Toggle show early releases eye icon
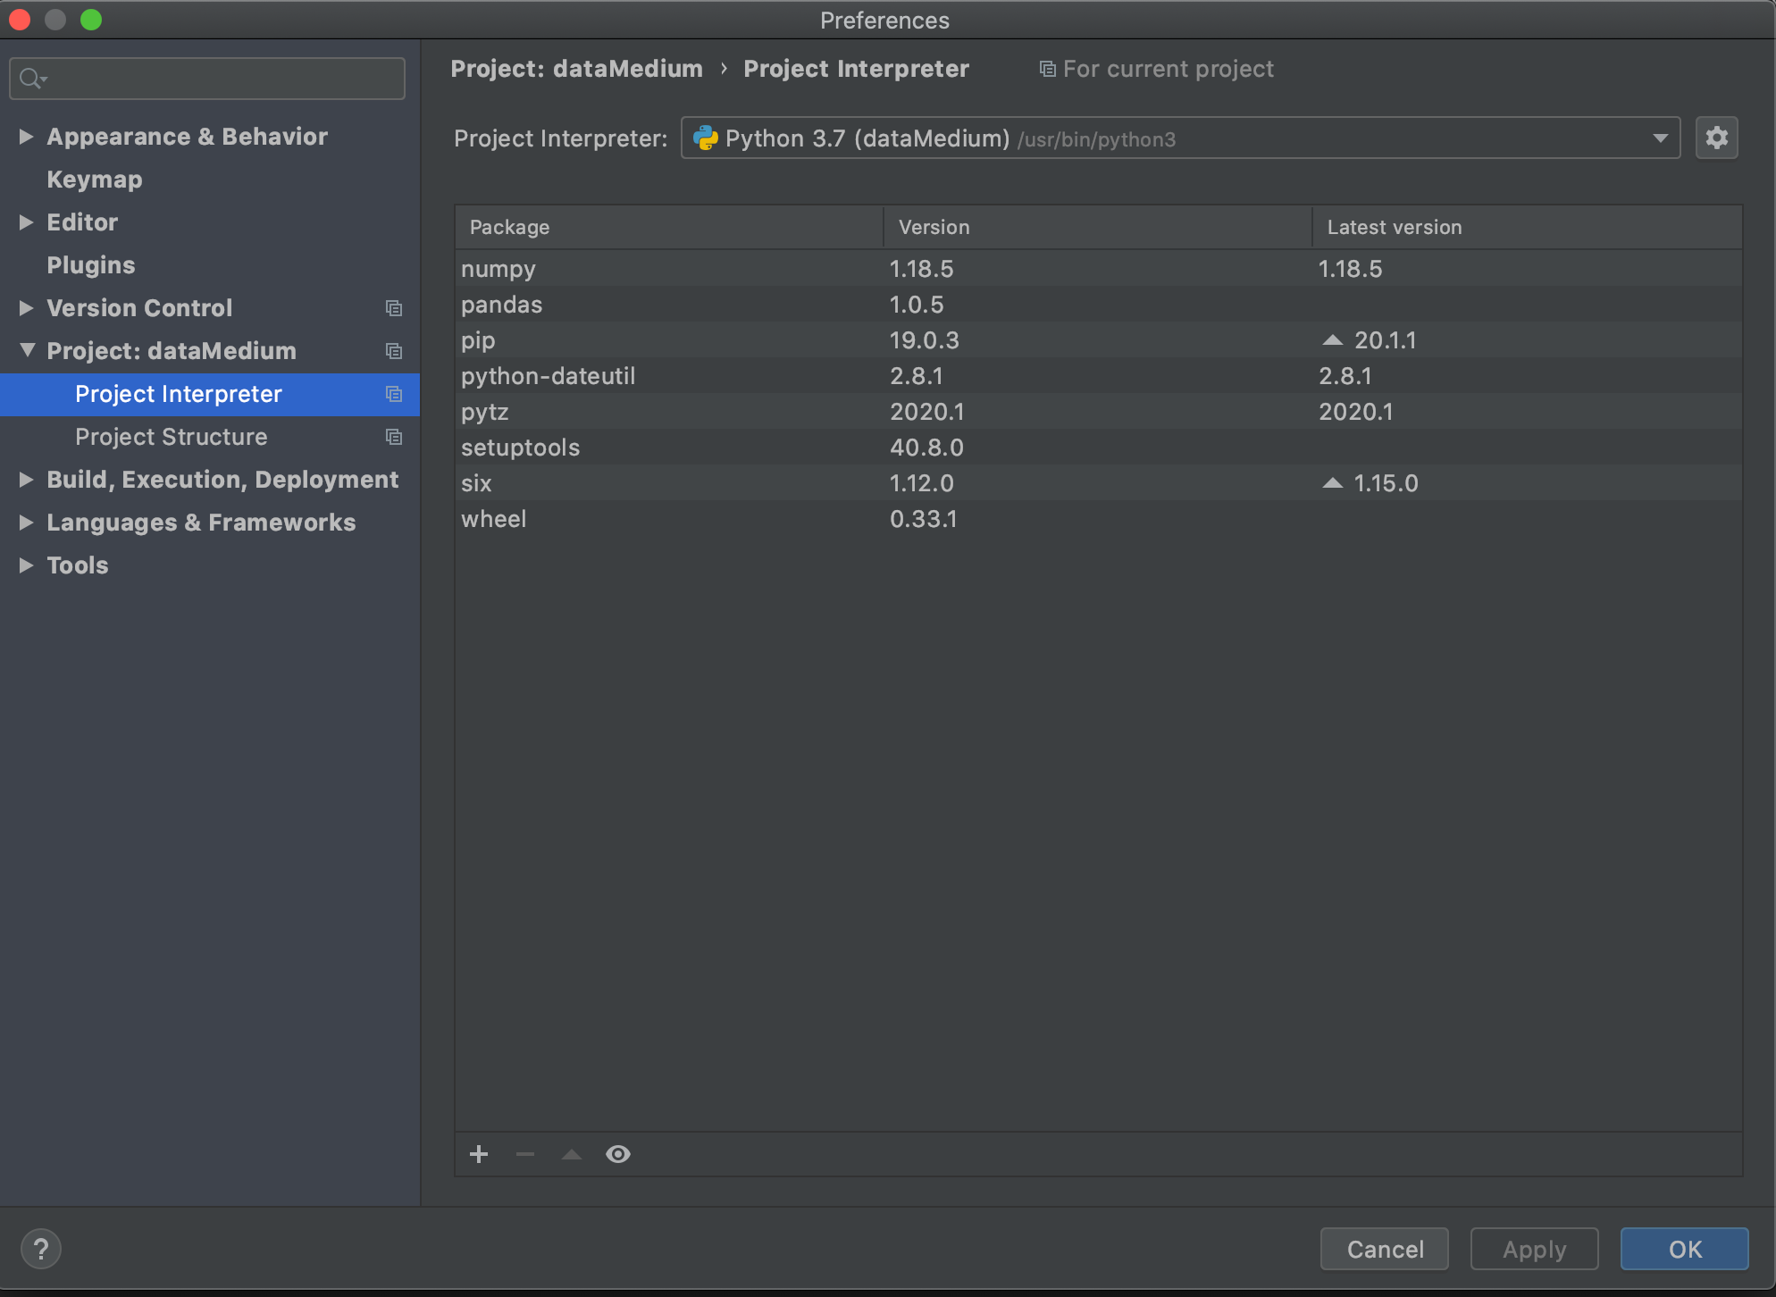Screen dimensions: 1776x1297 pyautogui.click(x=618, y=1154)
